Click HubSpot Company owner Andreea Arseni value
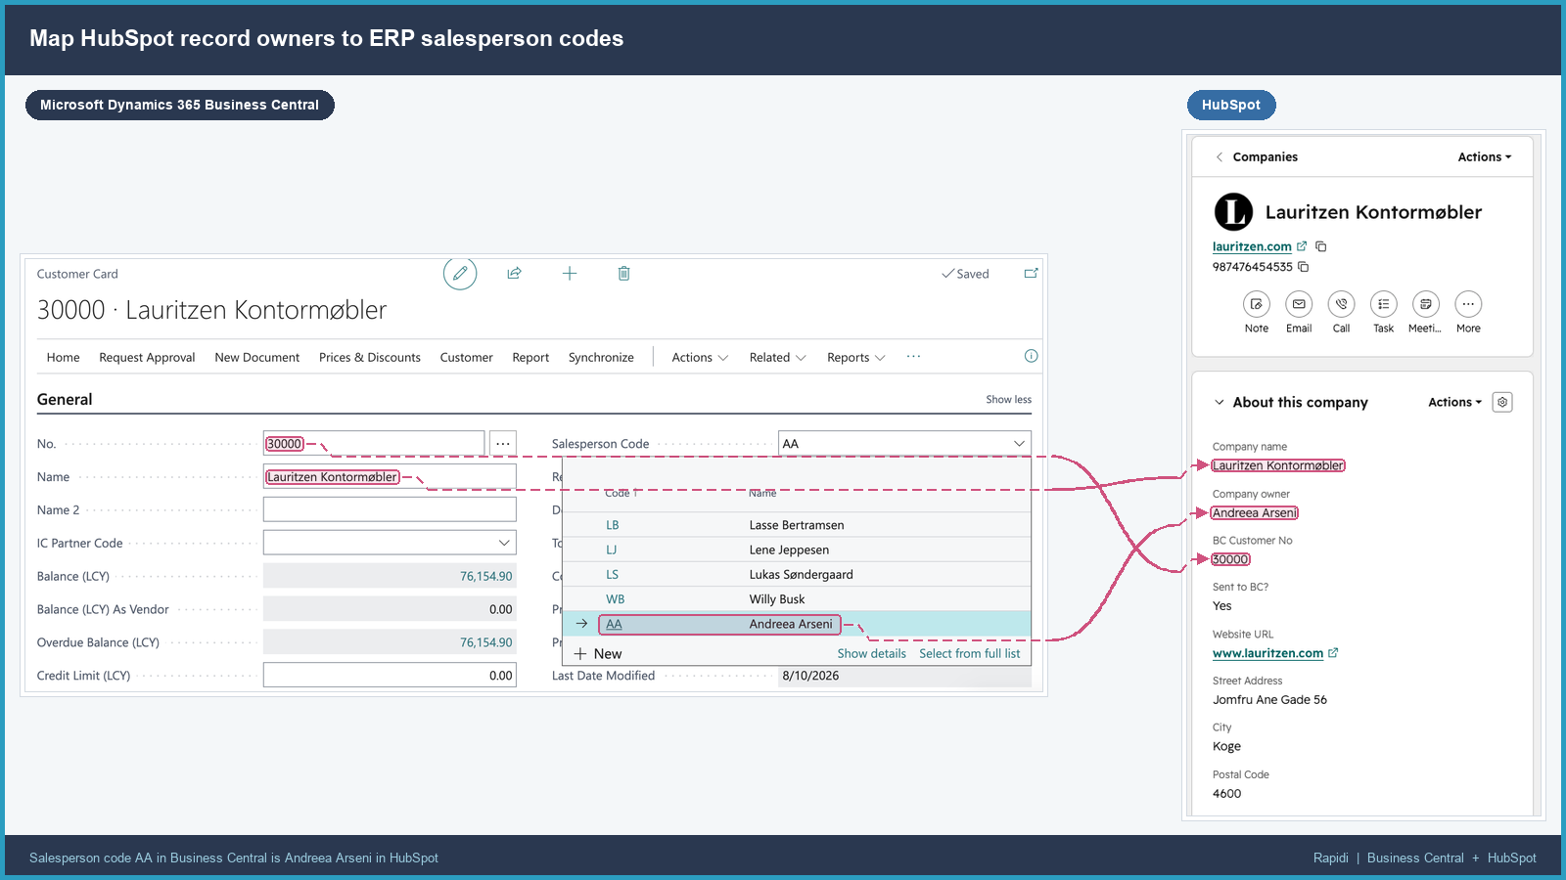1566x880 pixels. [1255, 512]
